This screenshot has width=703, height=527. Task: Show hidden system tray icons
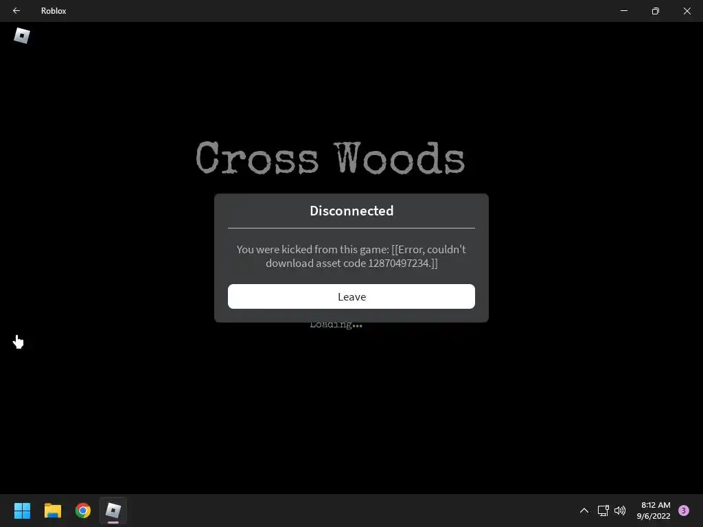(x=584, y=511)
